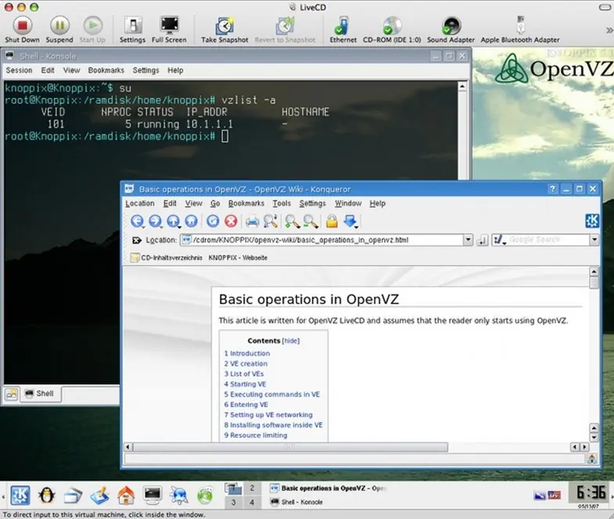Viewport: 614px width, 519px height.
Task: Open Konqueror's Window menu
Action: [348, 203]
